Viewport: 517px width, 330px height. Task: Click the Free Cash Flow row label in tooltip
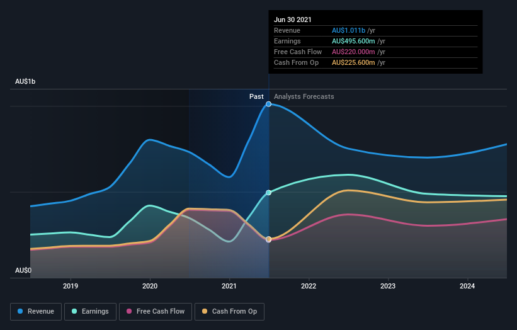(298, 52)
